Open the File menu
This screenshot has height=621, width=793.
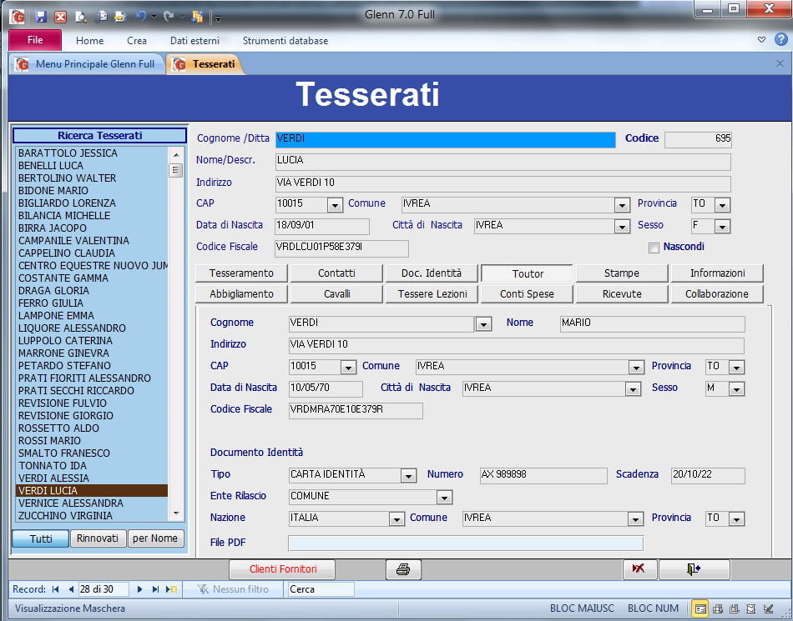point(35,40)
